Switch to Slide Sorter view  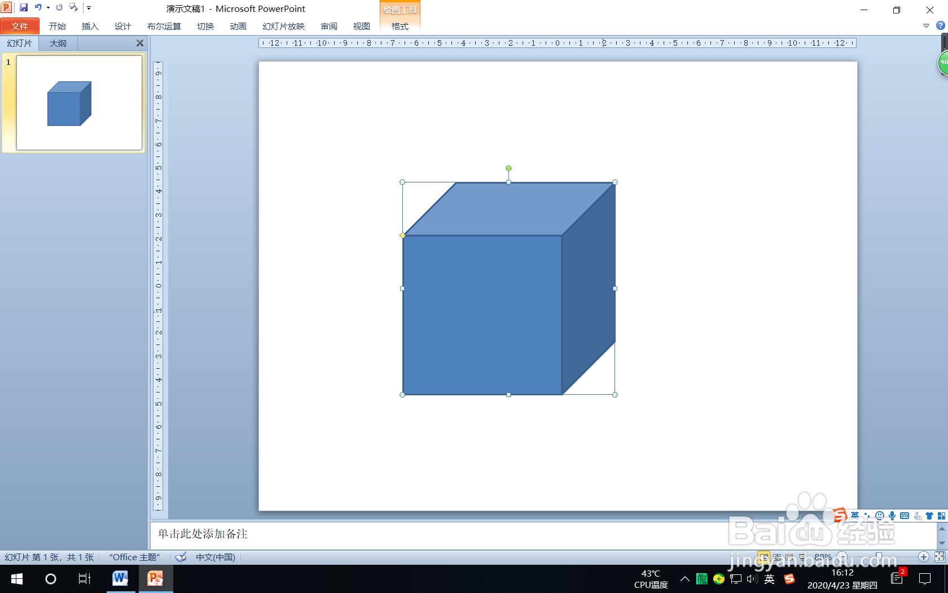tap(777, 557)
